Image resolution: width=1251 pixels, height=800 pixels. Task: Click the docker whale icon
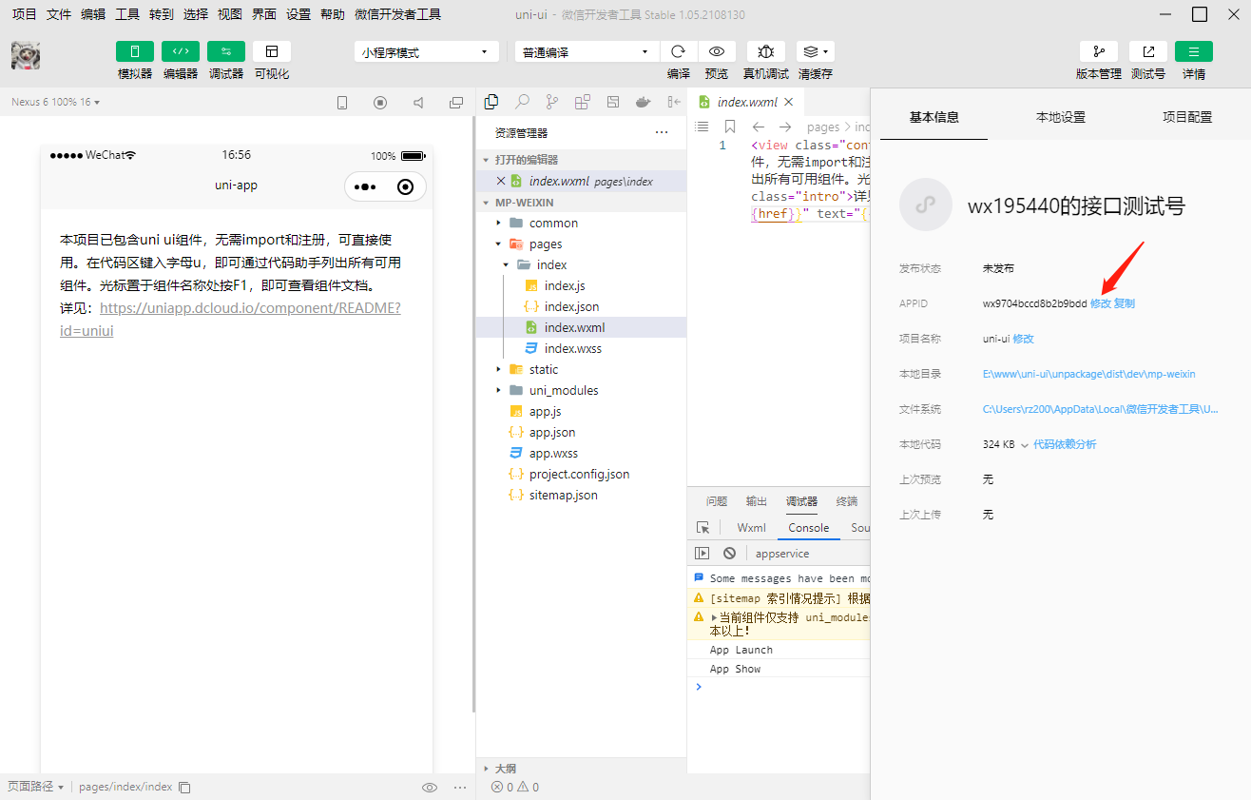pyautogui.click(x=644, y=102)
